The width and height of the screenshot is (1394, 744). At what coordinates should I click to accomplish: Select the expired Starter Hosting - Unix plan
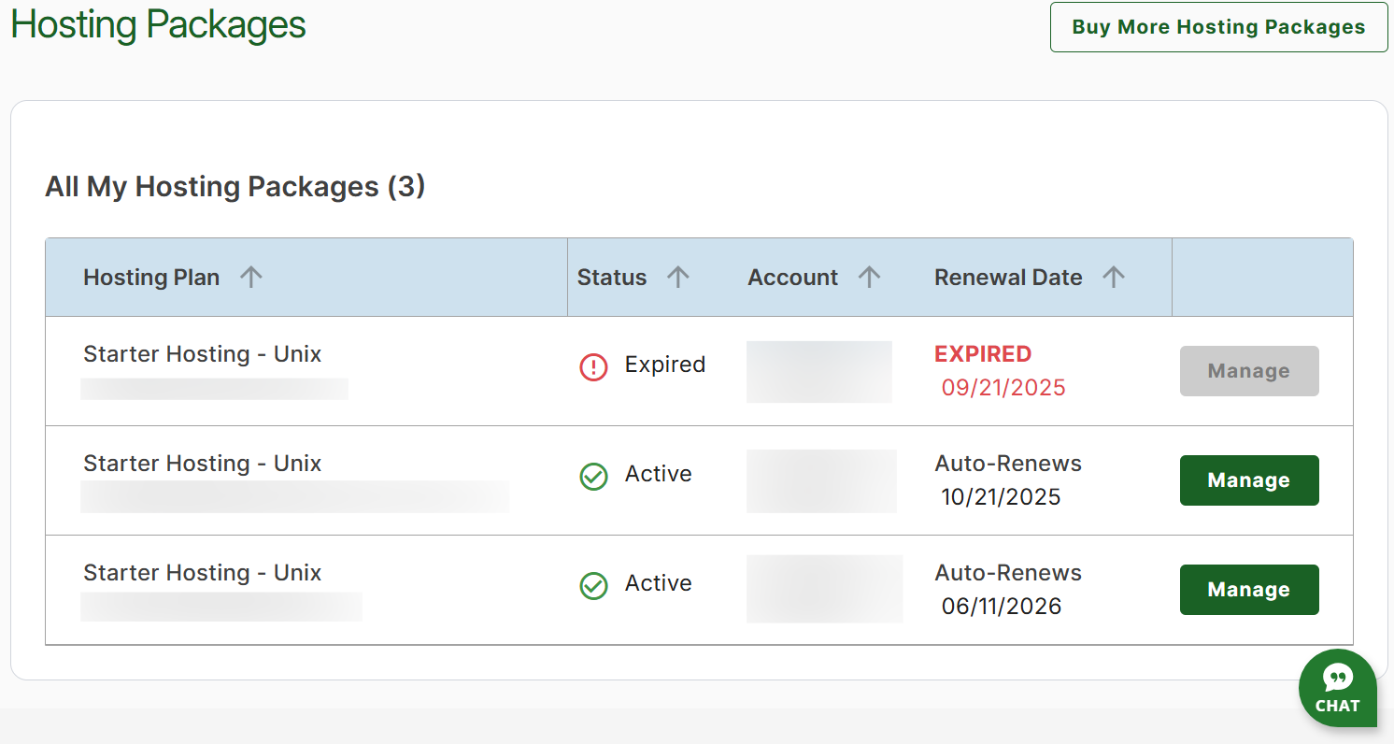202,354
